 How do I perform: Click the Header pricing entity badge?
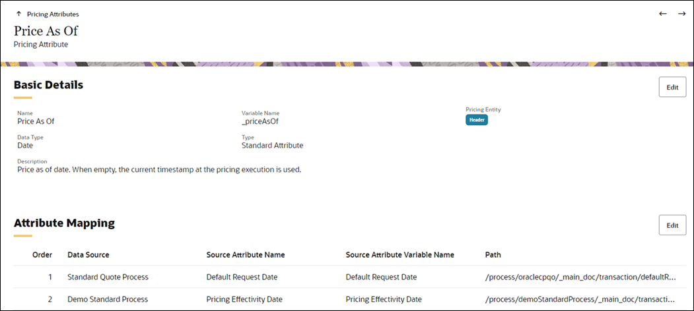point(477,120)
